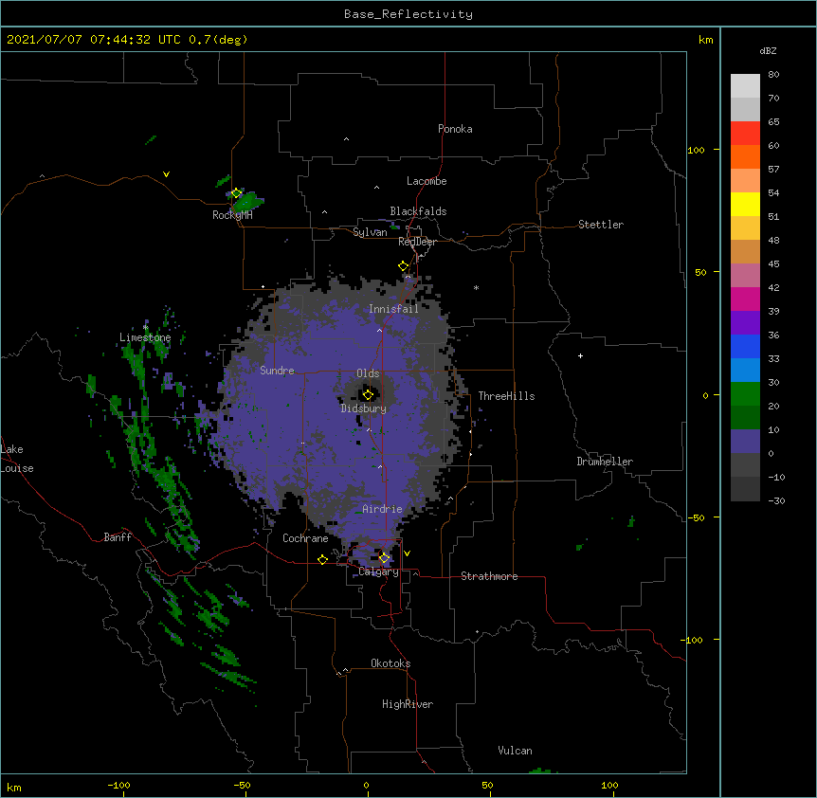Click the Sundre city label
The width and height of the screenshot is (817, 798).
[x=277, y=371]
